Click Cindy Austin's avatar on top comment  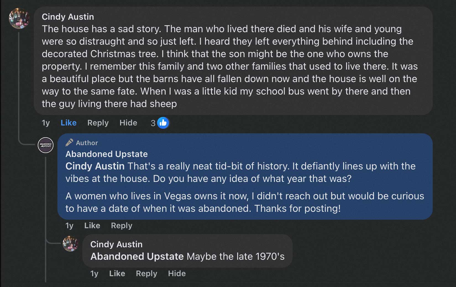pyautogui.click(x=19, y=18)
